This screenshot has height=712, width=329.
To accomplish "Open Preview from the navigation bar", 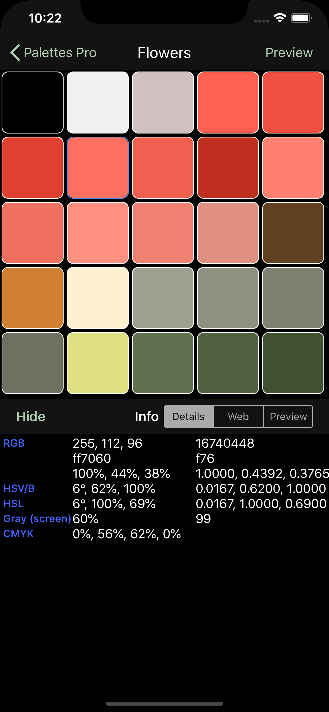I will pos(289,52).
